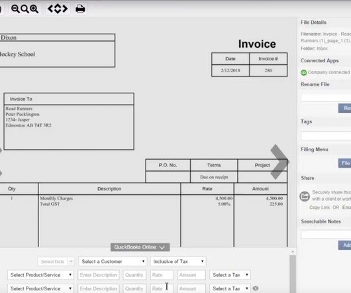Open the Inclusive of Tax dropdown

(x=178, y=261)
